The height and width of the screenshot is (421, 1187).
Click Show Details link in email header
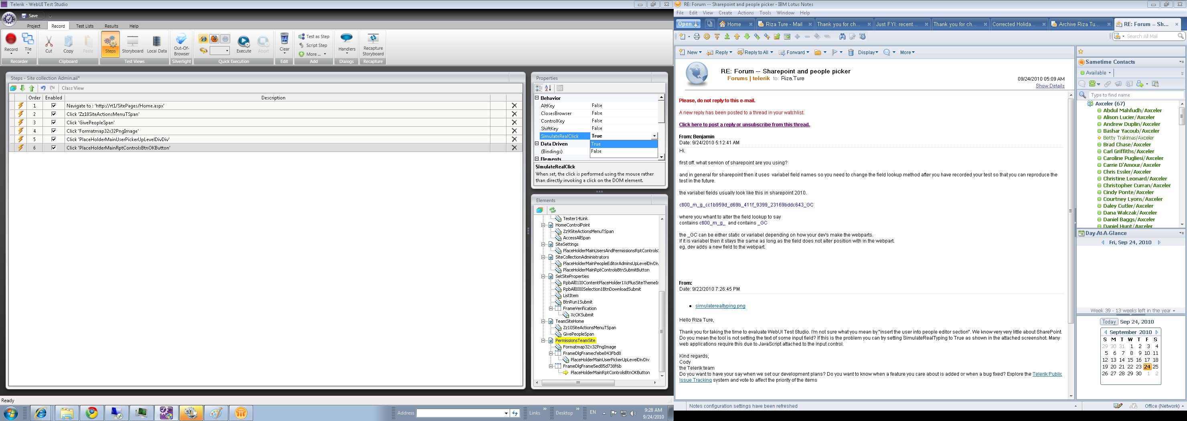(1050, 86)
